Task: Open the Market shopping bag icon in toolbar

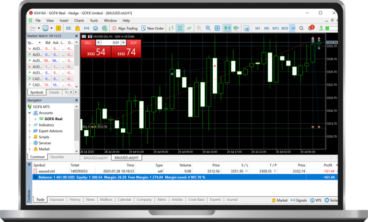Action: pyautogui.click(x=78, y=28)
